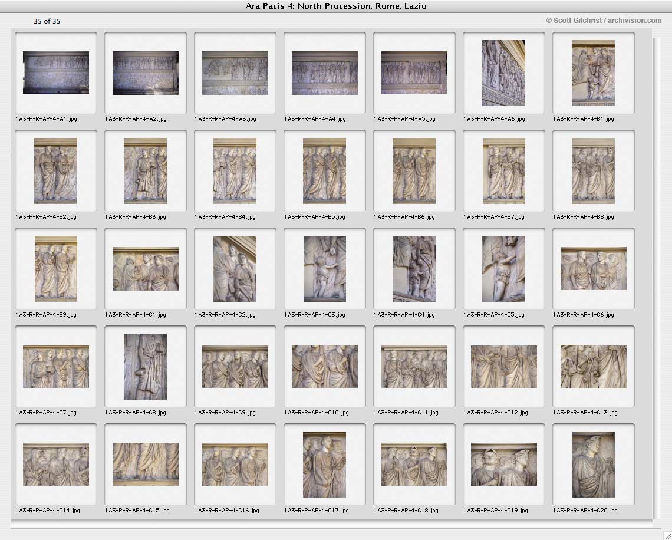672x540 pixels.
Task: Open thumbnail 1A3-R-R-AP-4-C12.jpg
Action: coord(503,367)
